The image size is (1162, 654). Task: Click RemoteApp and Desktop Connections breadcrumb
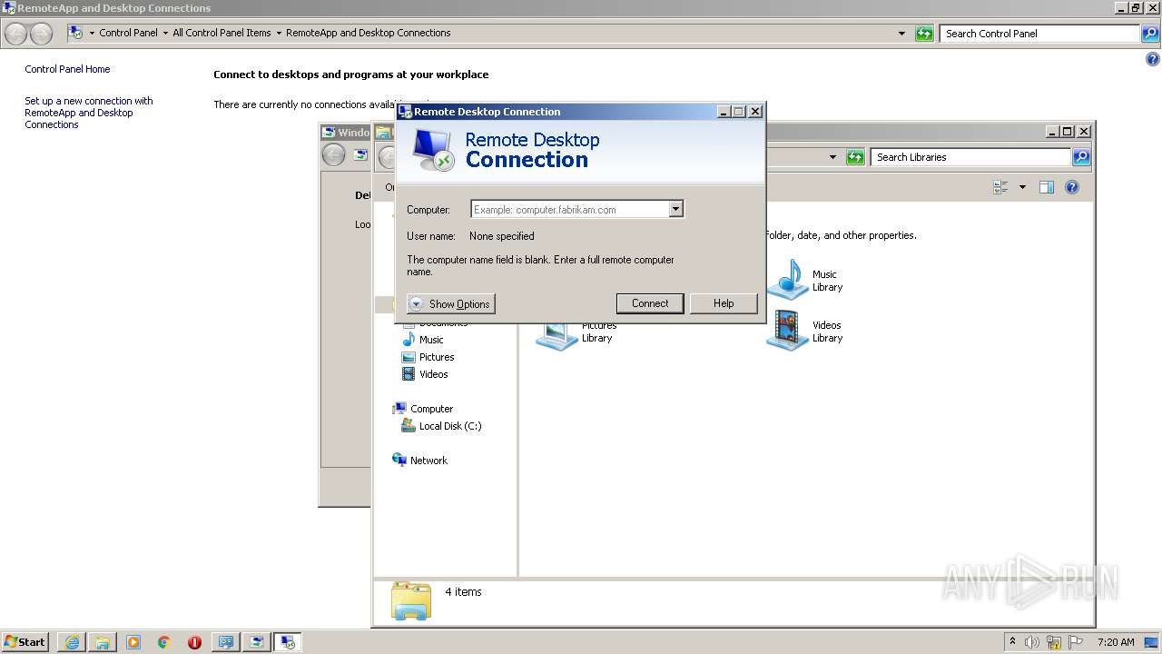[368, 33]
